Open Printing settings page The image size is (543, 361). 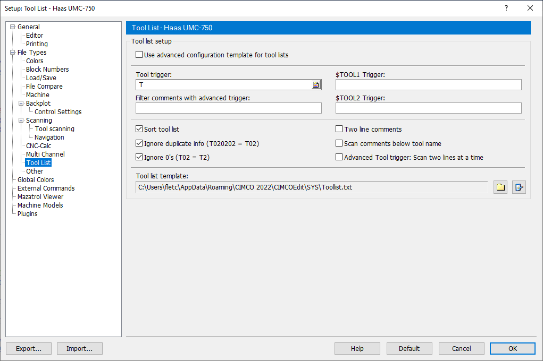tap(37, 44)
